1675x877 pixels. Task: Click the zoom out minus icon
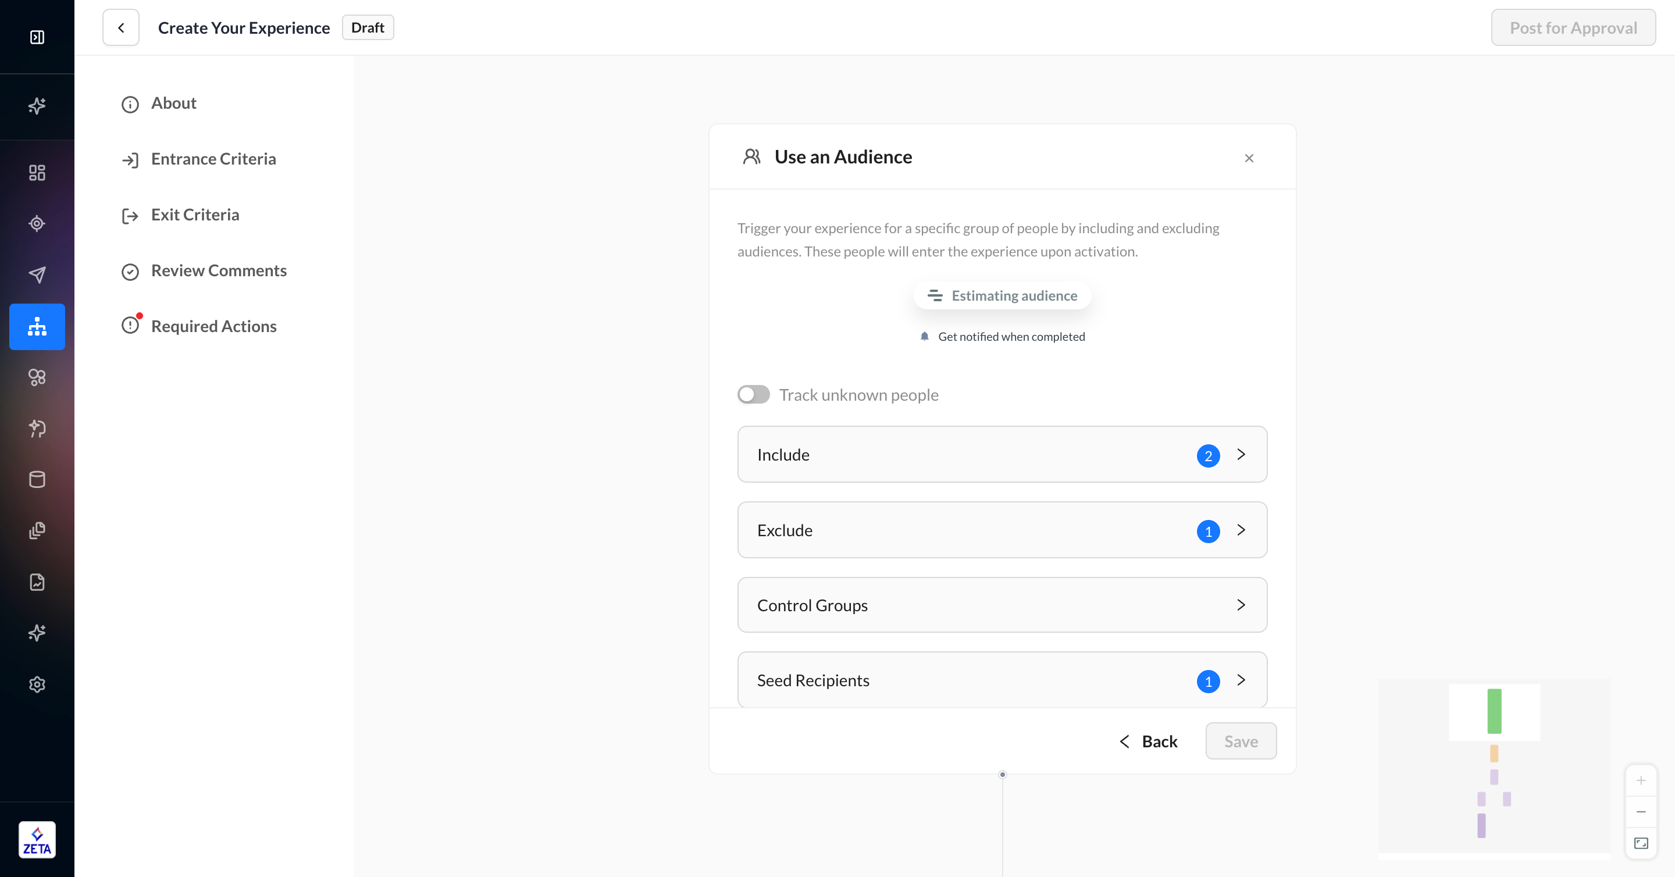click(1641, 812)
